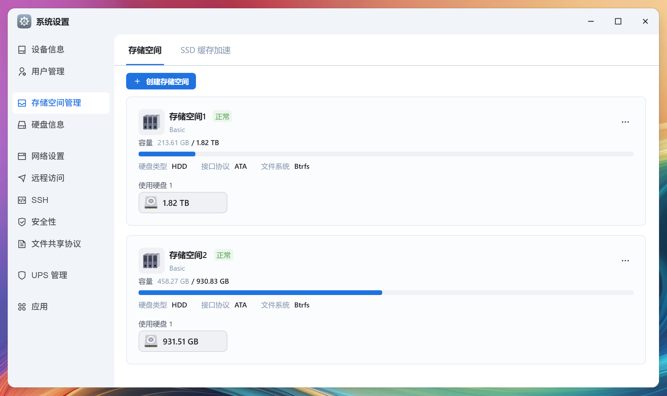Click the 1.82 TB disk chip

click(x=183, y=203)
